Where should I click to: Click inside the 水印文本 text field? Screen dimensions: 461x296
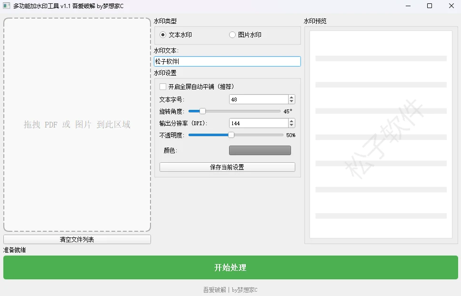[228, 61]
